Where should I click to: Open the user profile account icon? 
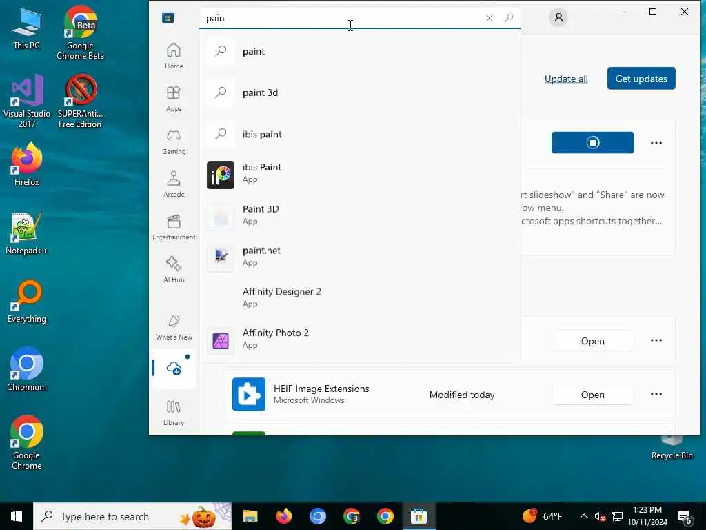(558, 17)
